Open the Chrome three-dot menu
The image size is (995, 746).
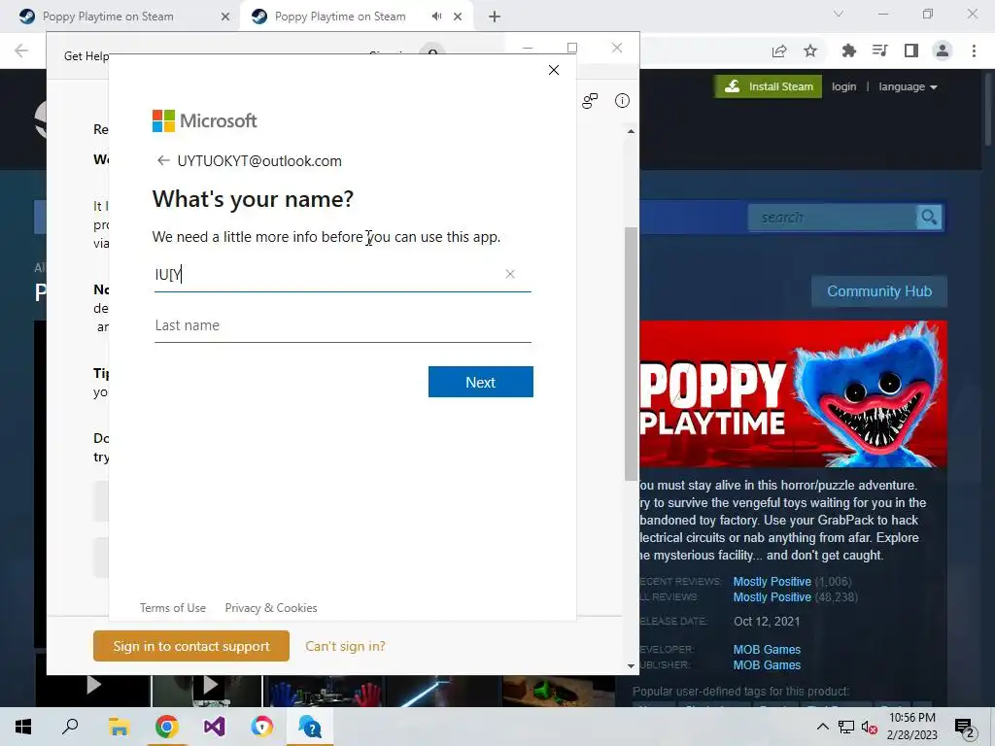click(x=974, y=51)
